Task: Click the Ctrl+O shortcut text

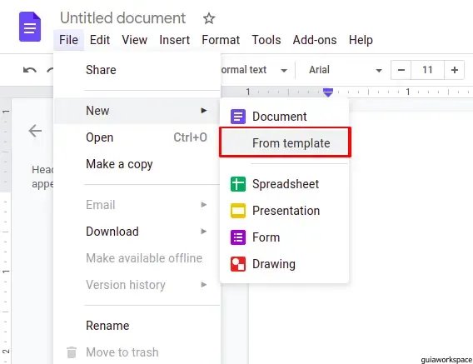Action: pyautogui.click(x=190, y=137)
